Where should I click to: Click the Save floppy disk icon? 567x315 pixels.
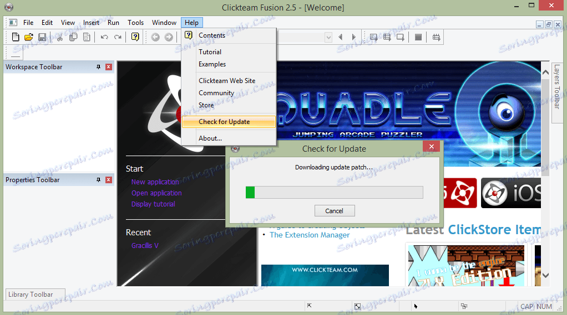[42, 37]
